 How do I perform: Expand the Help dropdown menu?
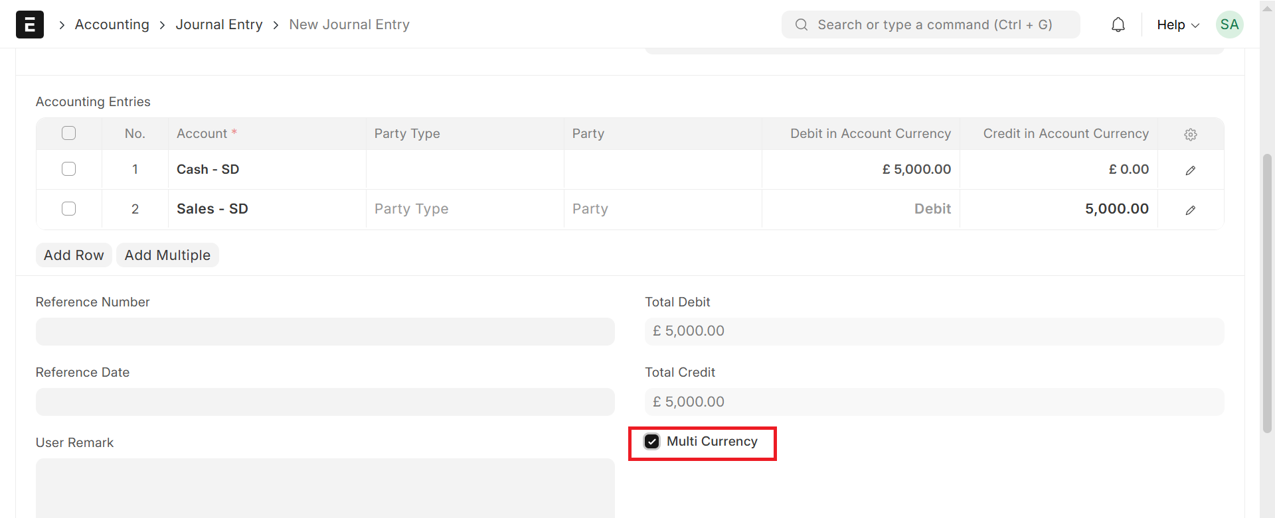click(x=1177, y=25)
